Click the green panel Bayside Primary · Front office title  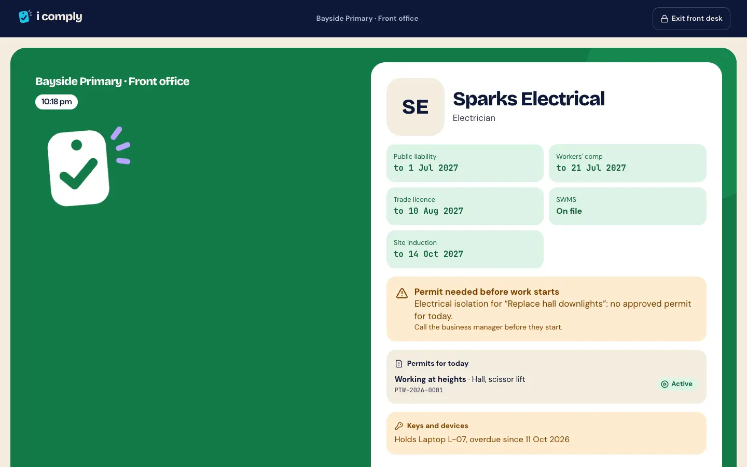[112, 81]
